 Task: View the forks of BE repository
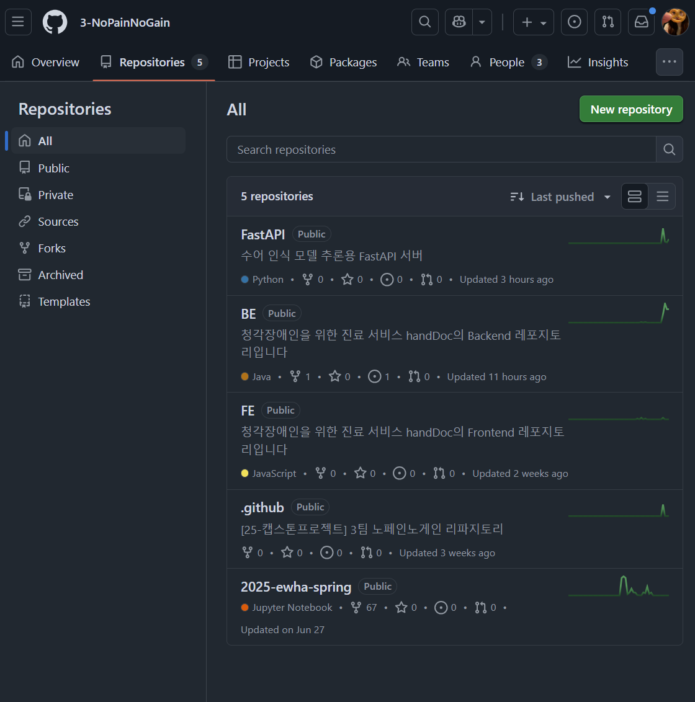300,376
